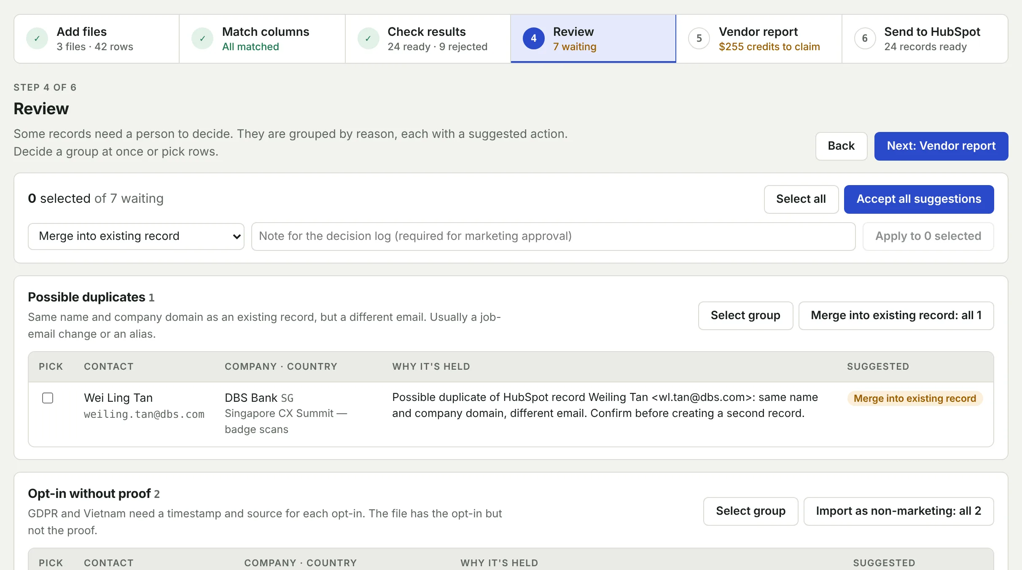Click Import as non-marketing: all 2
Viewport: 1022px width, 570px height.
898,511
